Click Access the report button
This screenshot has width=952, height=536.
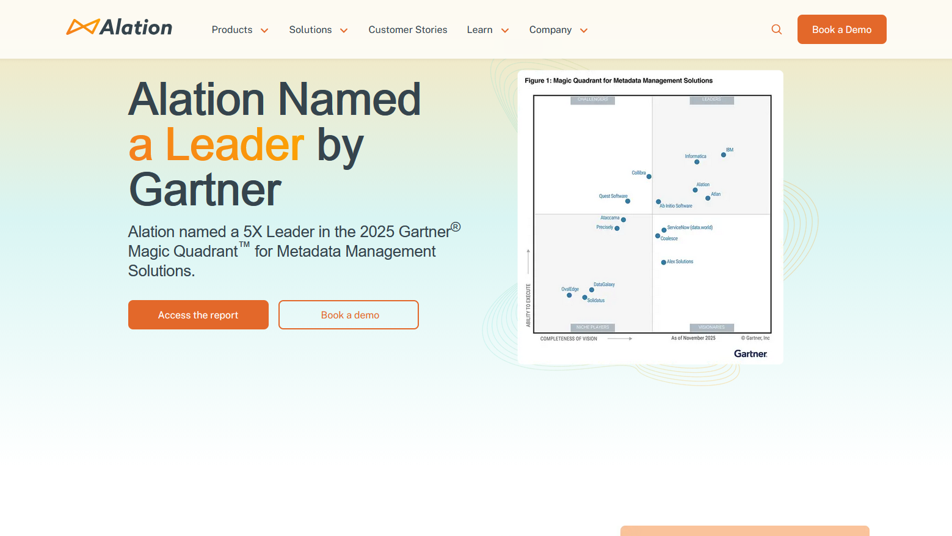(x=198, y=315)
